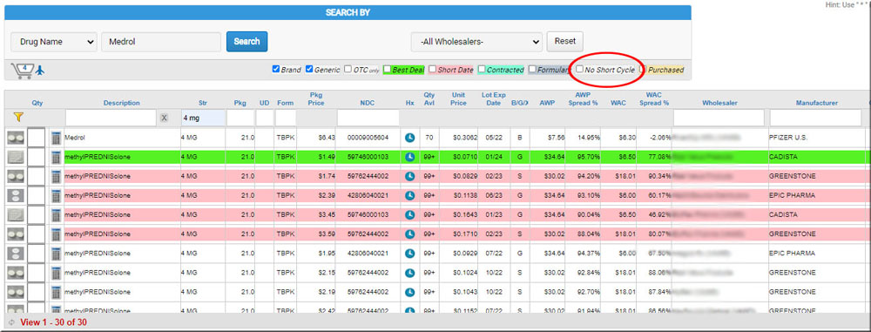Click the yellow funnel filter icon

18,118
